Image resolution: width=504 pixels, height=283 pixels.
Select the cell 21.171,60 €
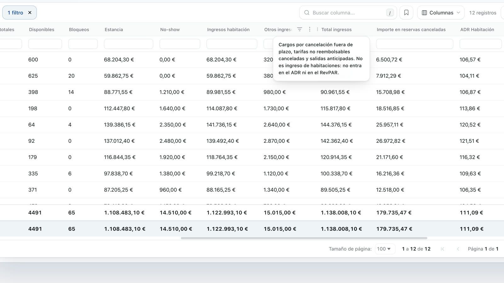389,157
